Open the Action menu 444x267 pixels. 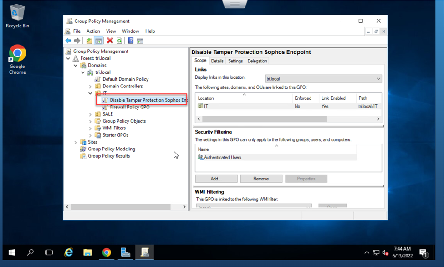93,31
